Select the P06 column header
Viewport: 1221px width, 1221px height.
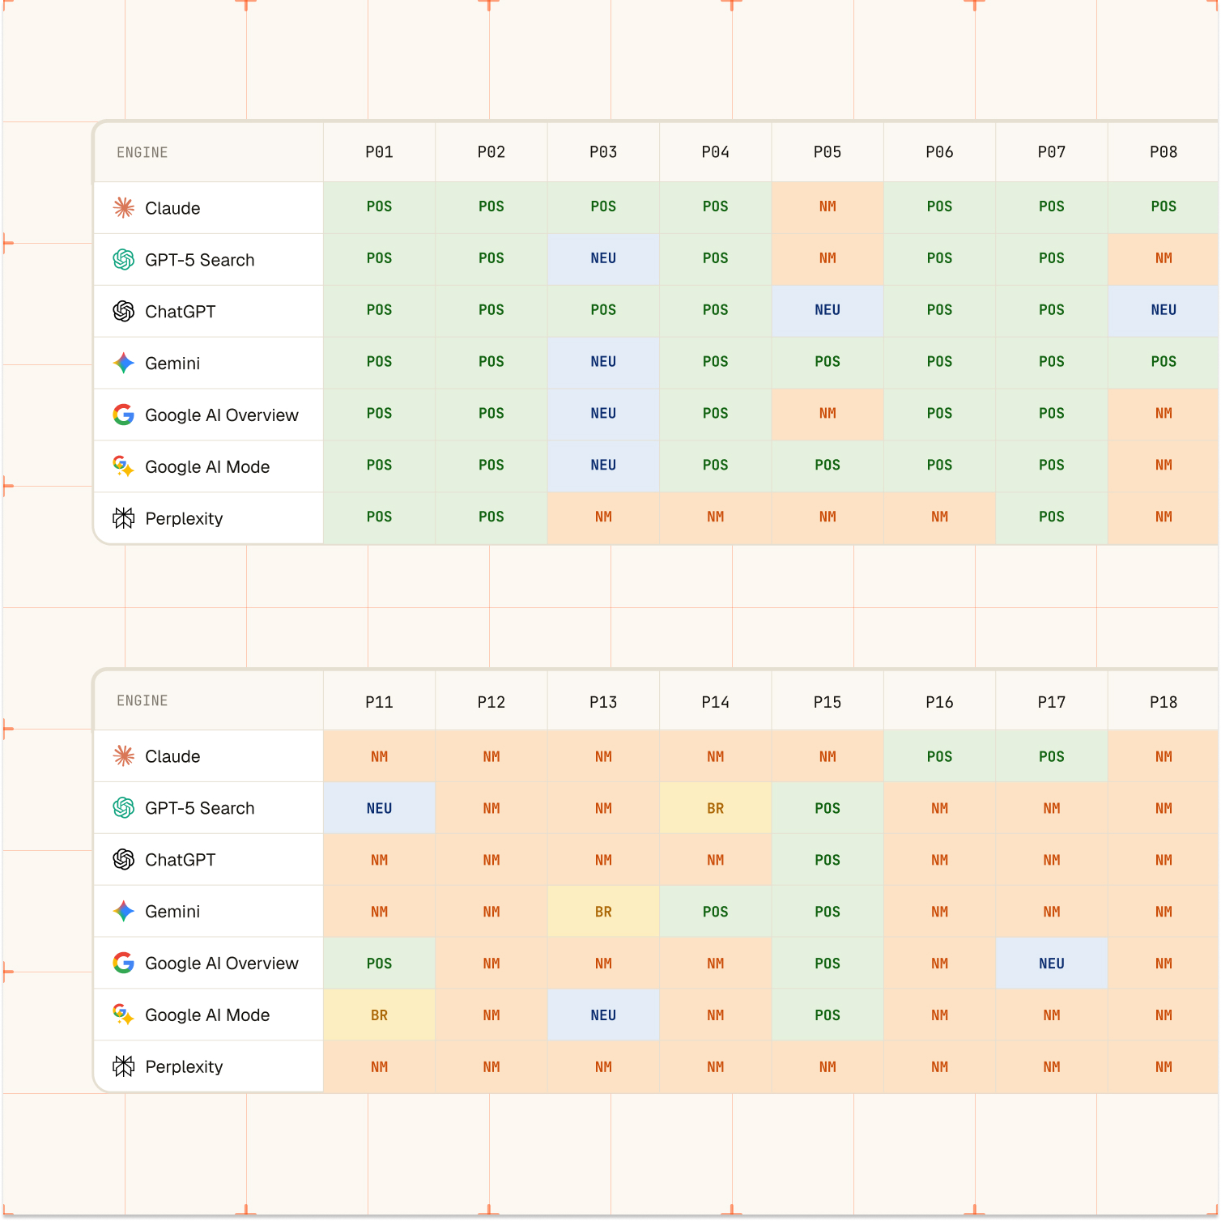tap(939, 152)
